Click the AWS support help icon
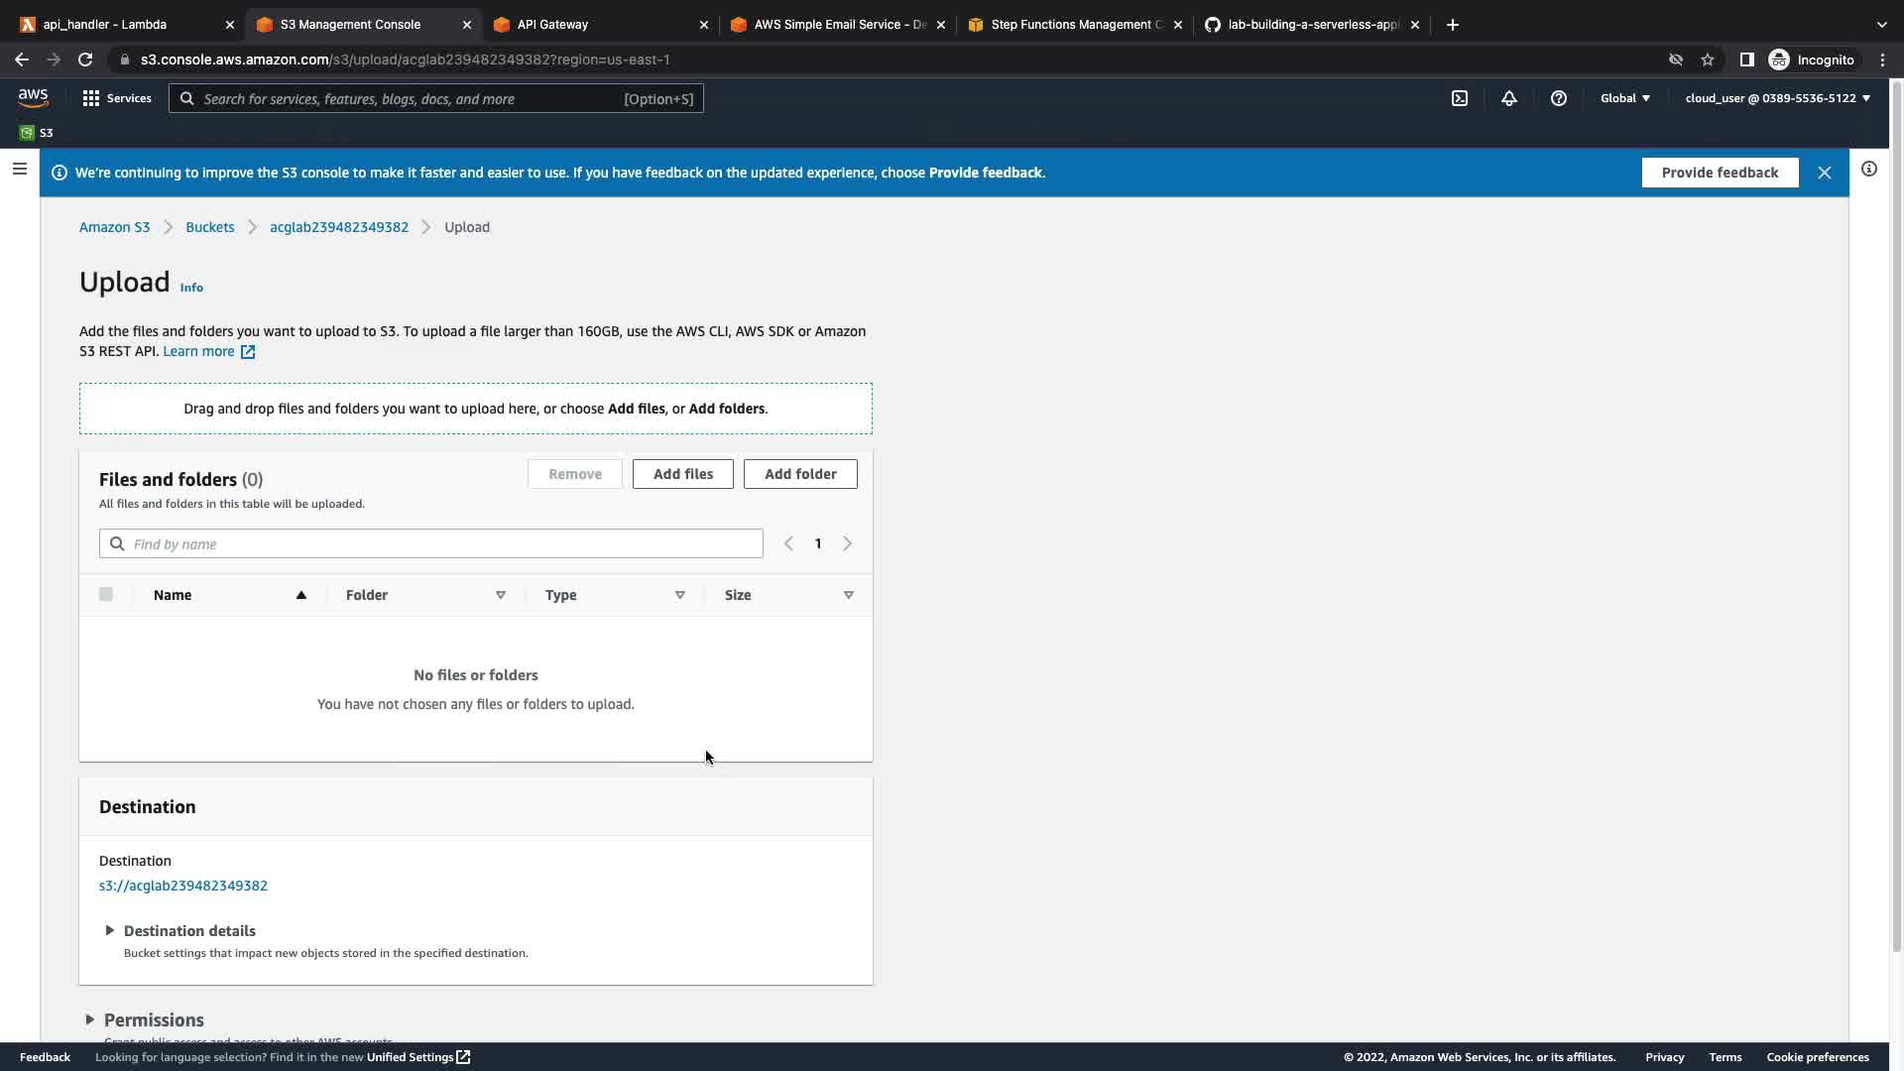The width and height of the screenshot is (1904, 1071). 1558,98
